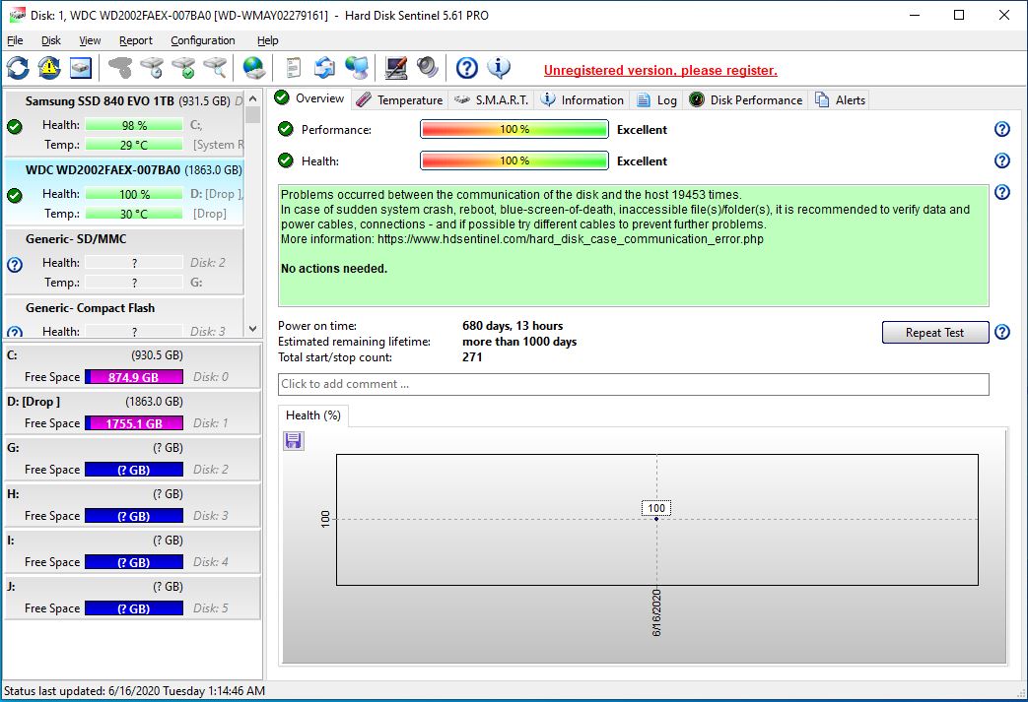This screenshot has height=702, width=1028.
Task: Click D: [Drop] free space bar 1755.1 GB
Action: pyautogui.click(x=134, y=423)
